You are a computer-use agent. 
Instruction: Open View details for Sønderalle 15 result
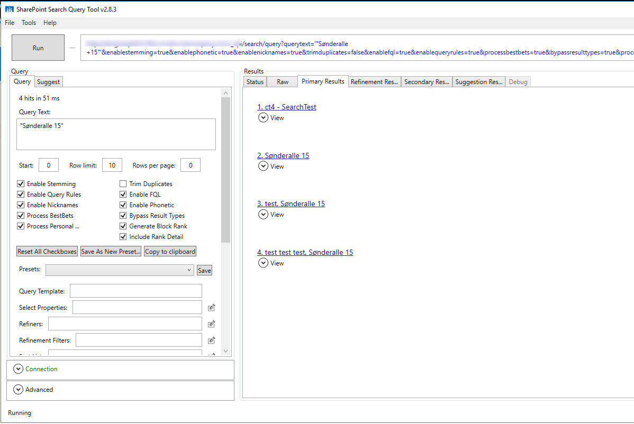click(263, 165)
